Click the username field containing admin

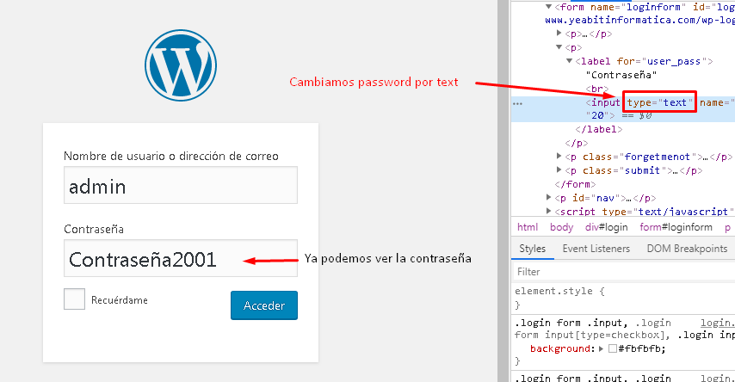(181, 185)
